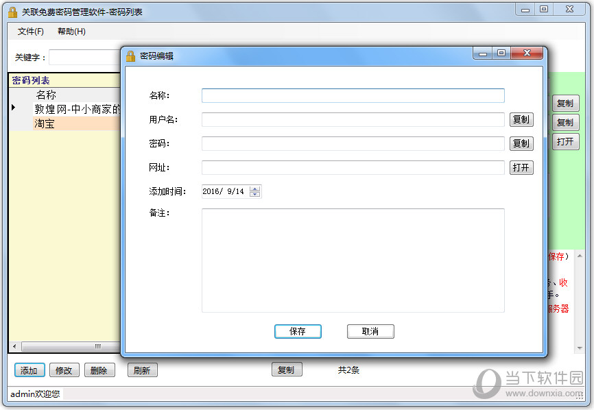Click the 添加 button at bottom left
Screen dimensions: 594x410
point(29,370)
